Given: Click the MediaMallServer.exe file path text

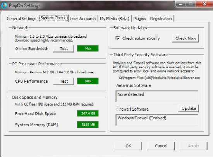Looking at the screenshot, I should pos(159,78).
